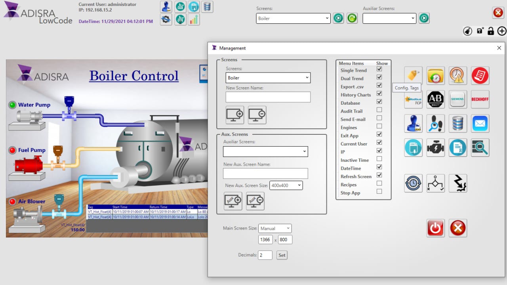
Task: Enable the Send E-mail checkbox
Action: [x=379, y=118]
